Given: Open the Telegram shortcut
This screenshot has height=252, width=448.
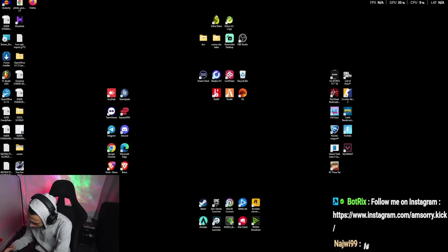Looking at the screenshot, I should [111, 131].
